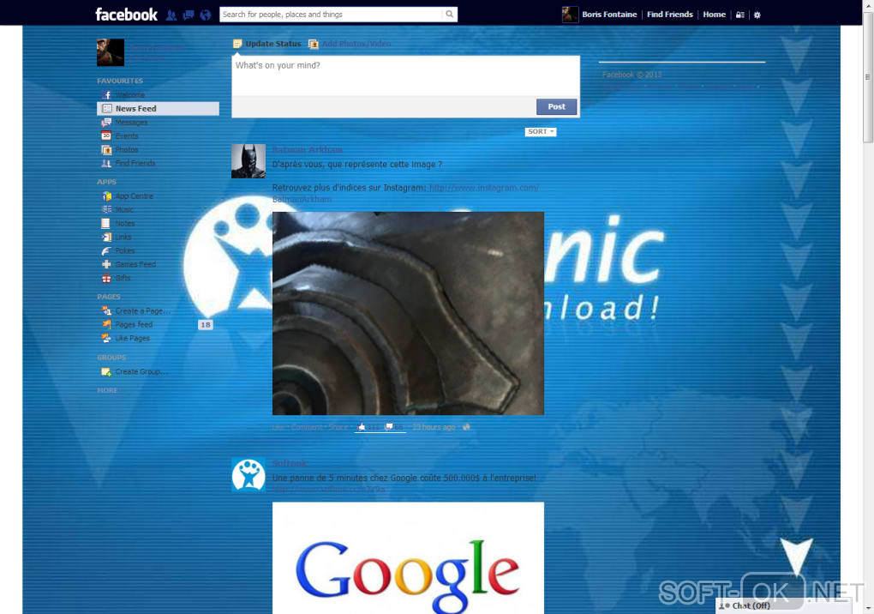
Task: Click the 23 hours ago timestamp
Action: coord(434,427)
